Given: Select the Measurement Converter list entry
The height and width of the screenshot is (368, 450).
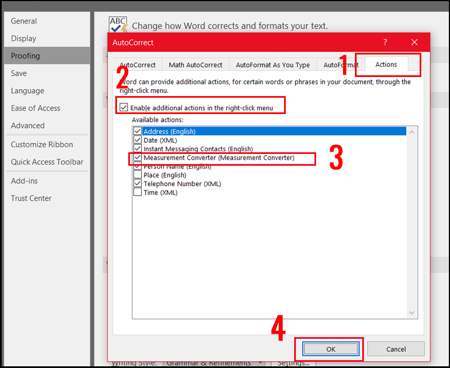Looking at the screenshot, I should click(x=219, y=158).
